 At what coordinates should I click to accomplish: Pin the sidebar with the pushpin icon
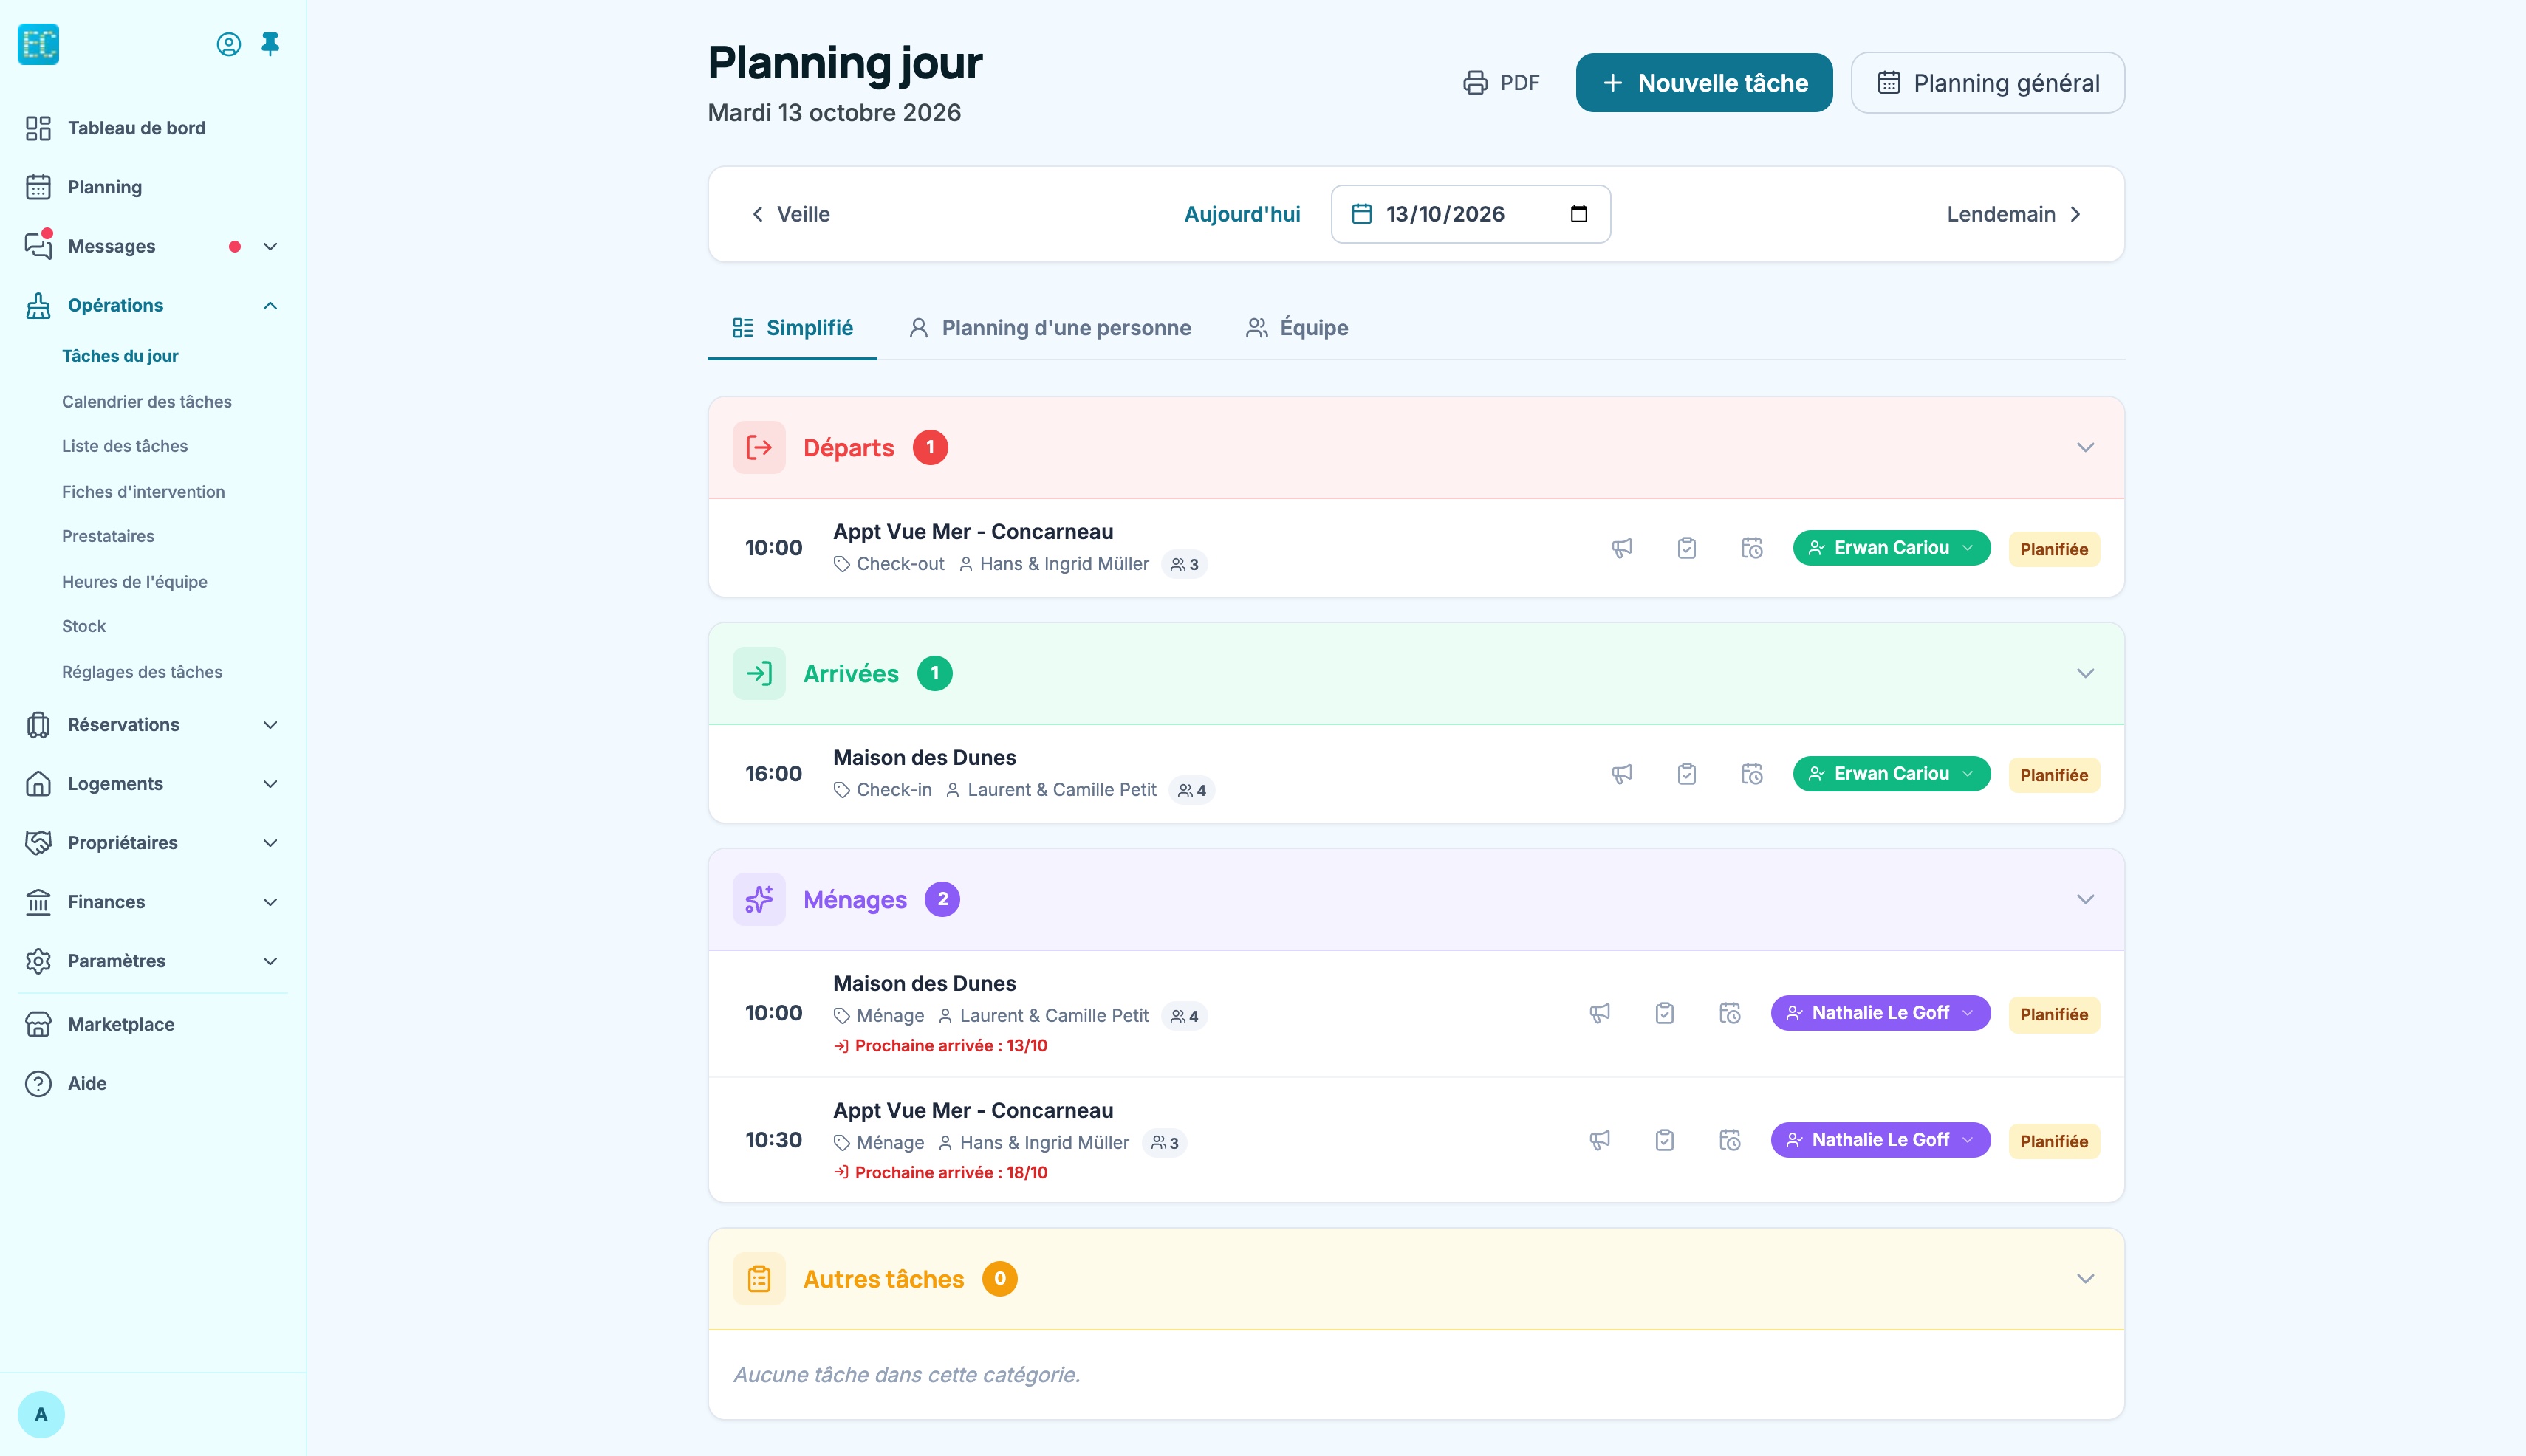pyautogui.click(x=270, y=44)
